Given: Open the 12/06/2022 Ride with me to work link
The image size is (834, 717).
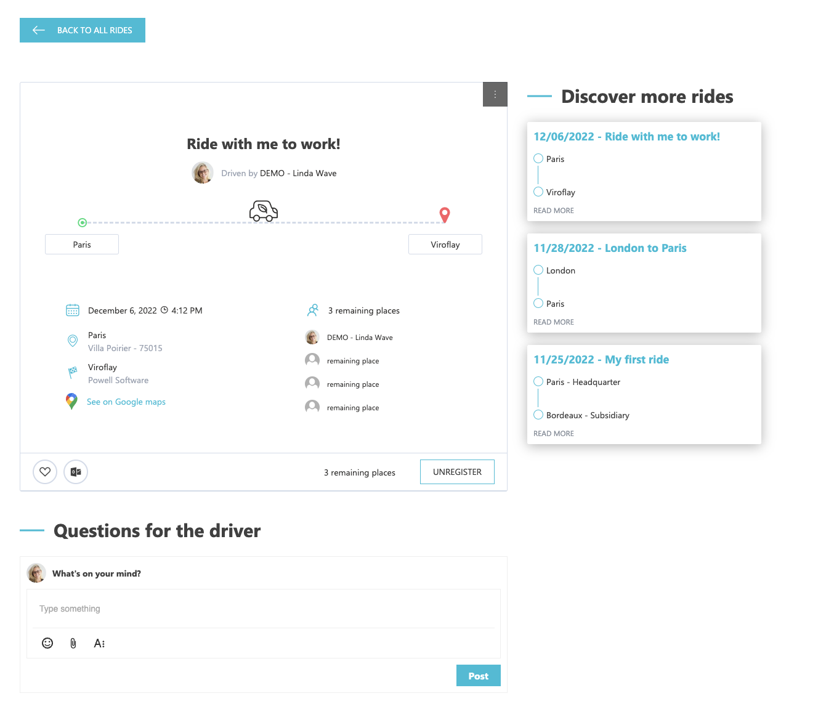Looking at the screenshot, I should click(626, 136).
